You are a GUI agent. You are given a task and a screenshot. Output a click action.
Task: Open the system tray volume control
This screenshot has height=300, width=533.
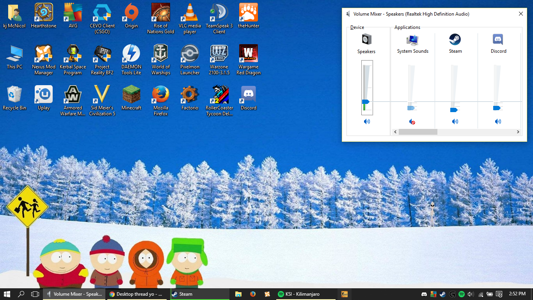pos(471,294)
